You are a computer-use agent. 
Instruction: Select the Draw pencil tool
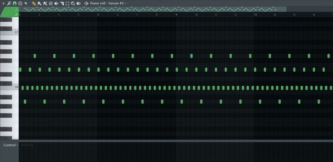(x=34, y=3)
